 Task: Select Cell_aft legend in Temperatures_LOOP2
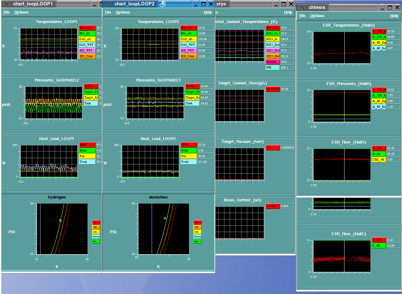(x=189, y=39)
